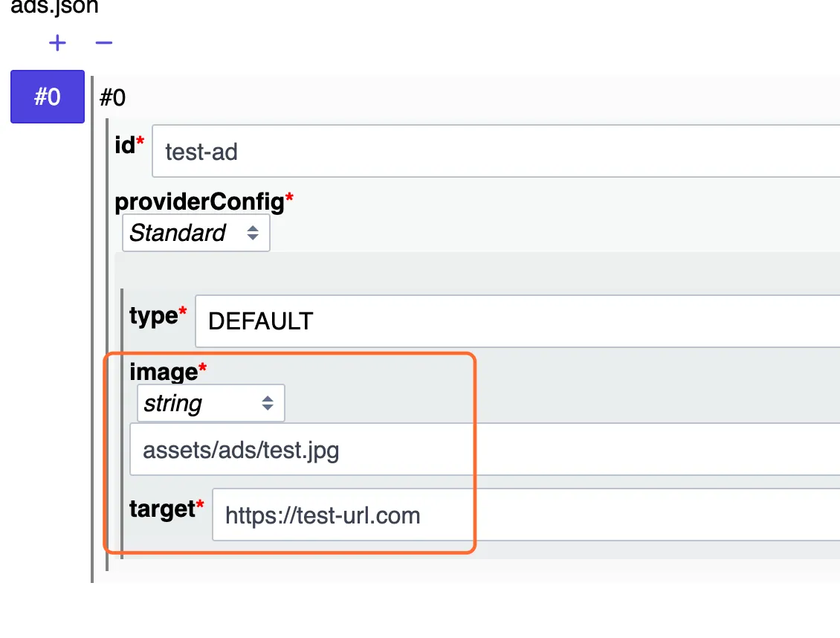Add a new item with the plus icon
Viewport: 840px width, 638px height.
coord(57,43)
